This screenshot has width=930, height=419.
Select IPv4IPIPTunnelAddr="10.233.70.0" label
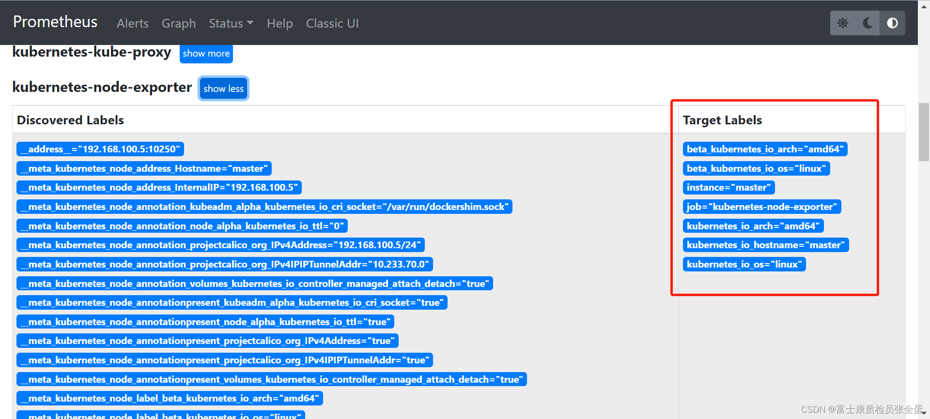[x=225, y=264]
